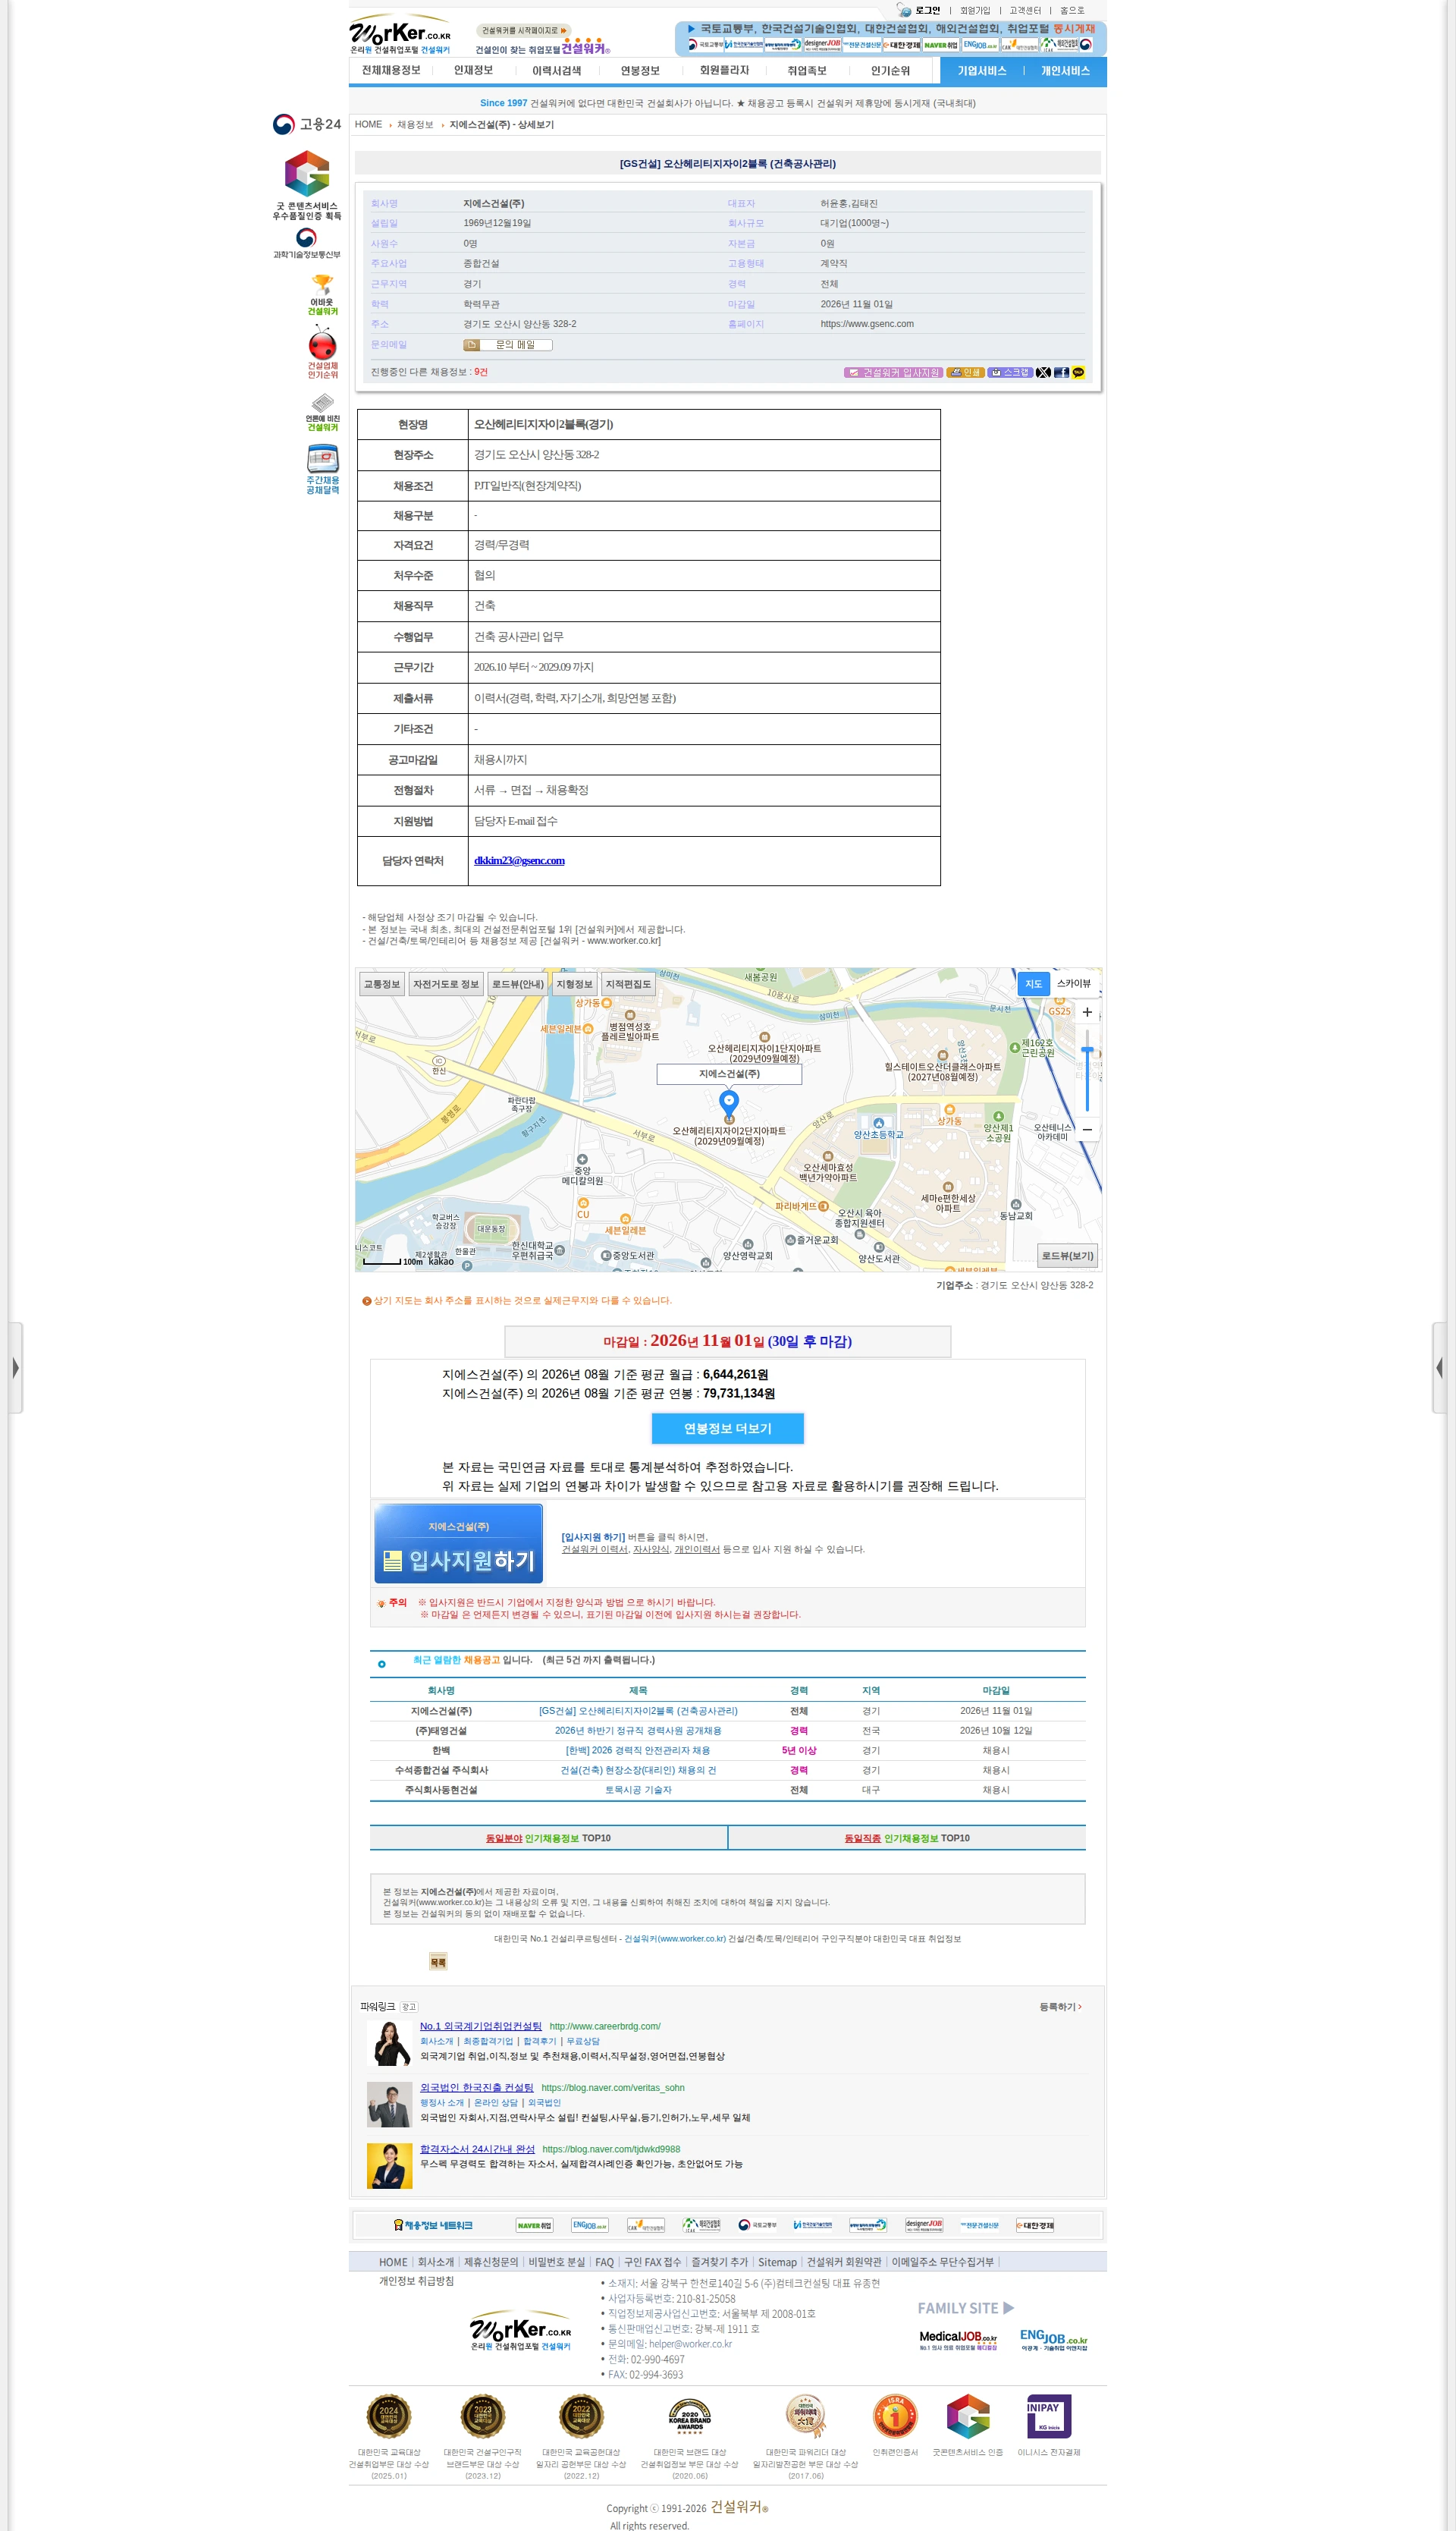Toggle 자전거도로 정보 map overlay

pyautogui.click(x=446, y=983)
